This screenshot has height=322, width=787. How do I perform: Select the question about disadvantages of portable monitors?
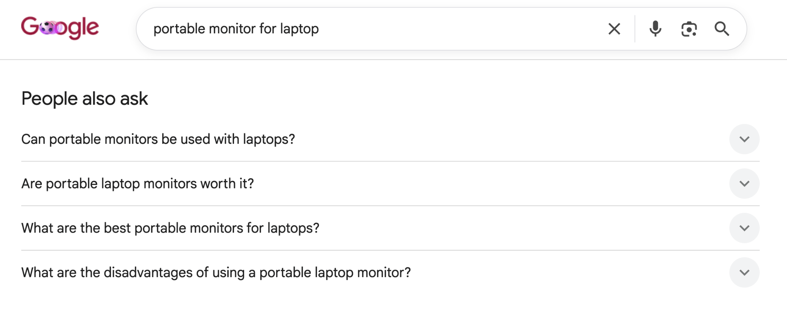coord(216,272)
